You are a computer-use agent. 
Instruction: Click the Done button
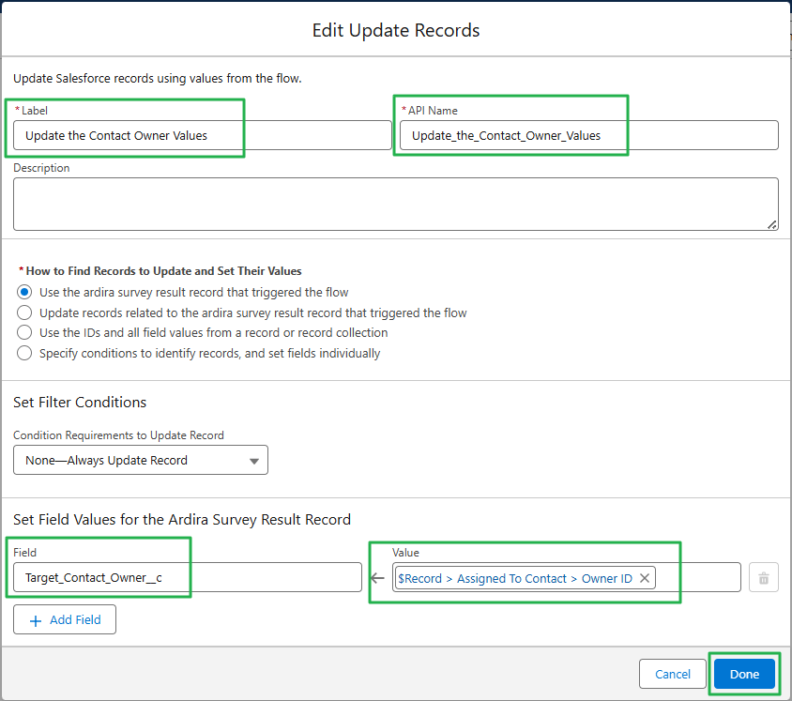coord(744,674)
